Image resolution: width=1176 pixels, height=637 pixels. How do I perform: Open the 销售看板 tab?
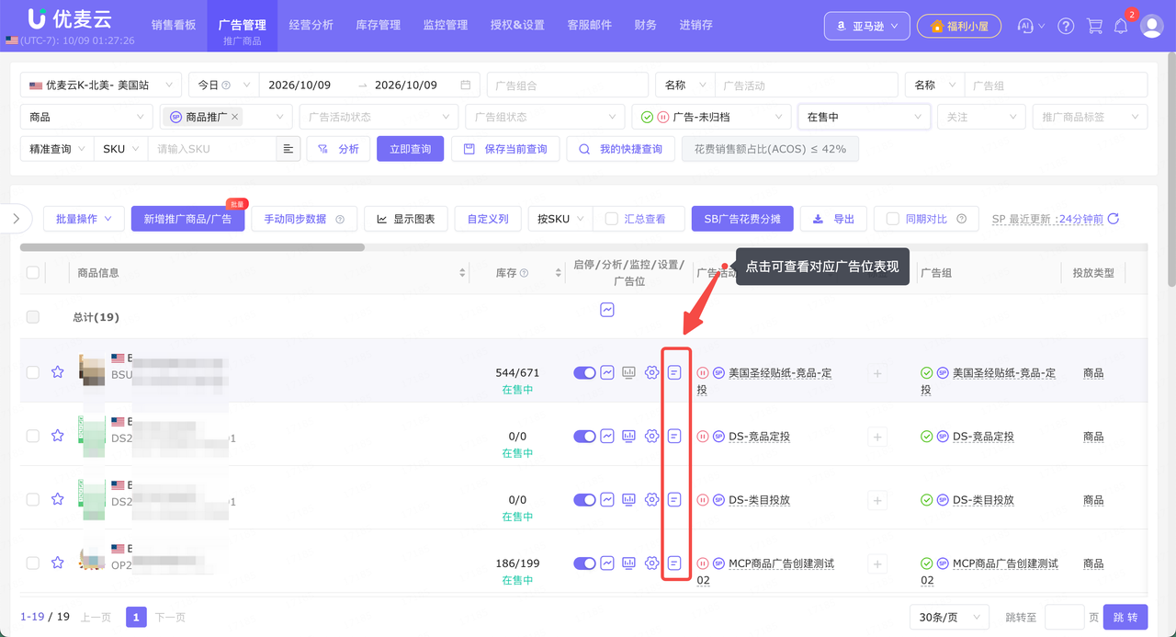point(174,25)
